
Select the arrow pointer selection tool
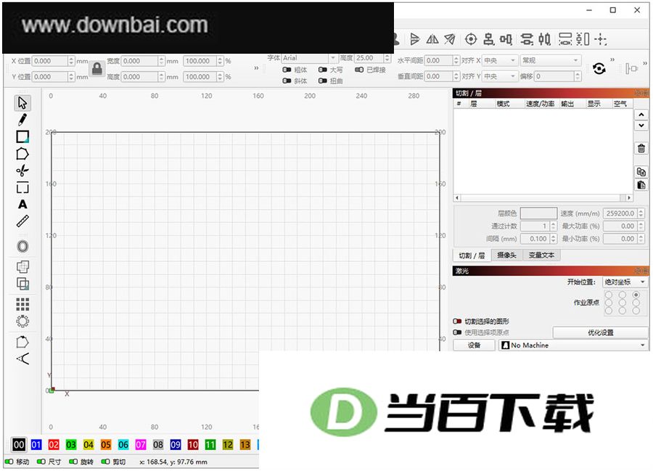pyautogui.click(x=22, y=102)
